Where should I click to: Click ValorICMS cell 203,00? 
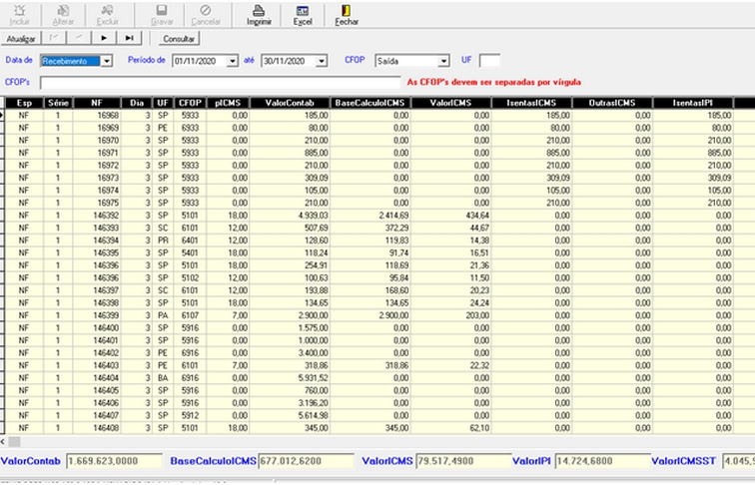tap(450, 315)
